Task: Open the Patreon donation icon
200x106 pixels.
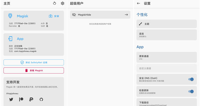Action: 21,99
